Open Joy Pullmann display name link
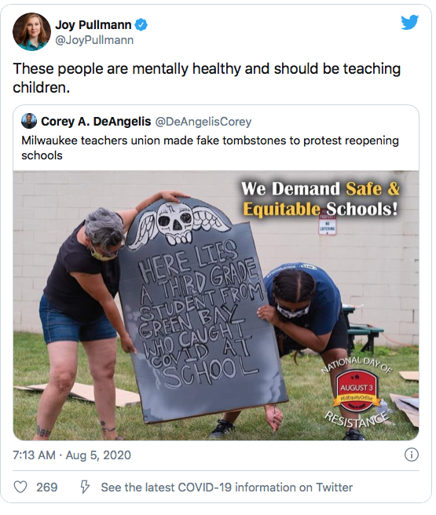 click(x=93, y=24)
